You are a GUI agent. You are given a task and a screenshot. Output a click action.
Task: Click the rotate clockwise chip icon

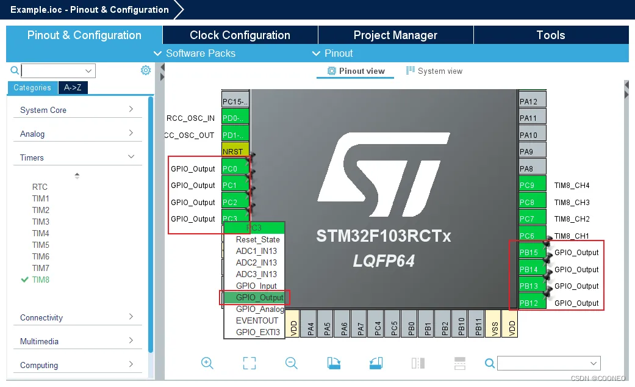click(334, 363)
